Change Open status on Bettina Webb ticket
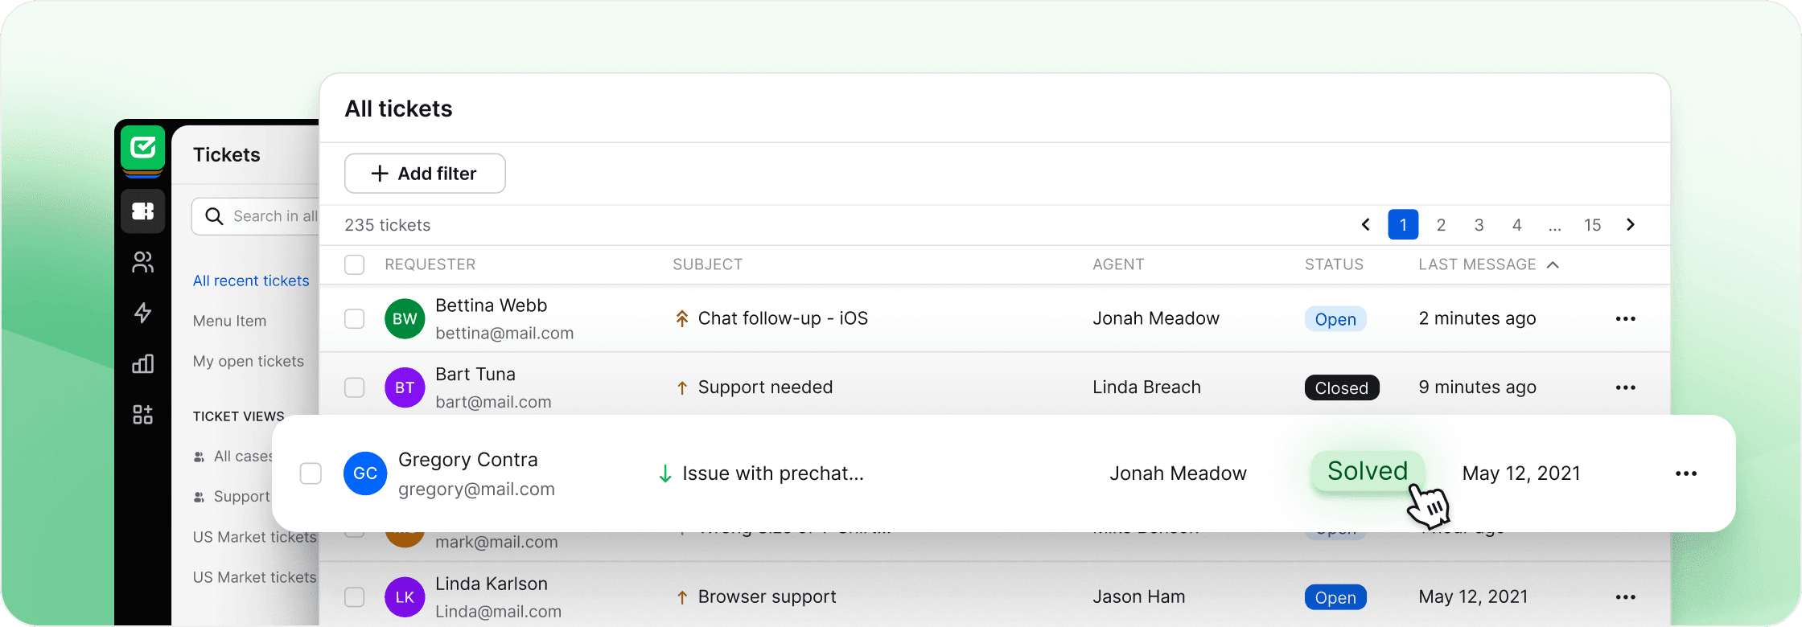The width and height of the screenshot is (1802, 627). pos(1335,319)
